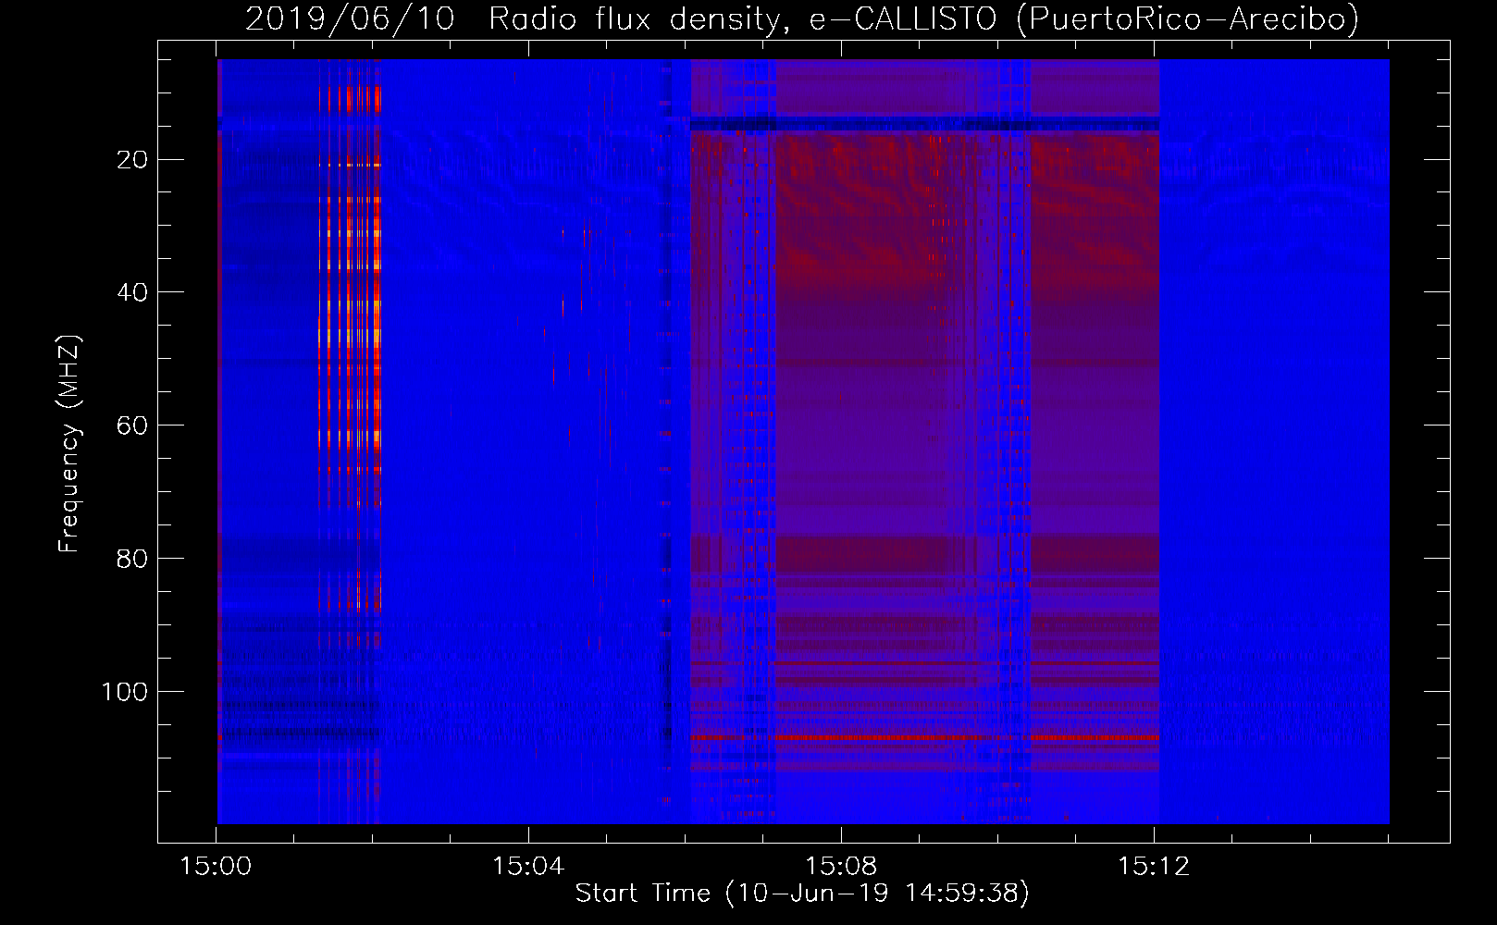Image resolution: width=1497 pixels, height=925 pixels.
Task: Click the '15:08' time tick label
Action: [841, 867]
